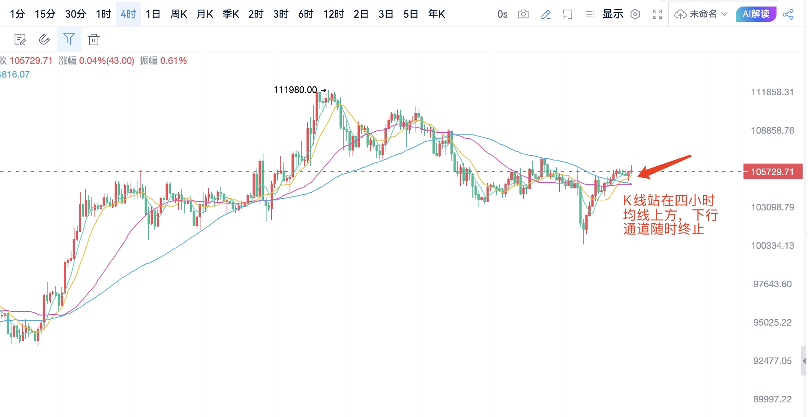Image resolution: width=808 pixels, height=417 pixels.
Task: Select the 周K weekly timeframe
Action: click(x=179, y=15)
